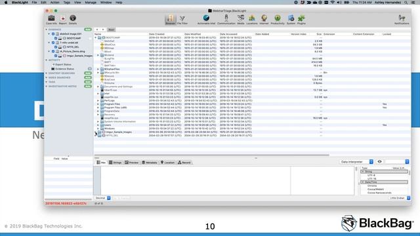Toggle the eye icon beside Data Interpreter
This screenshot has width=420, height=236.
click(379, 162)
